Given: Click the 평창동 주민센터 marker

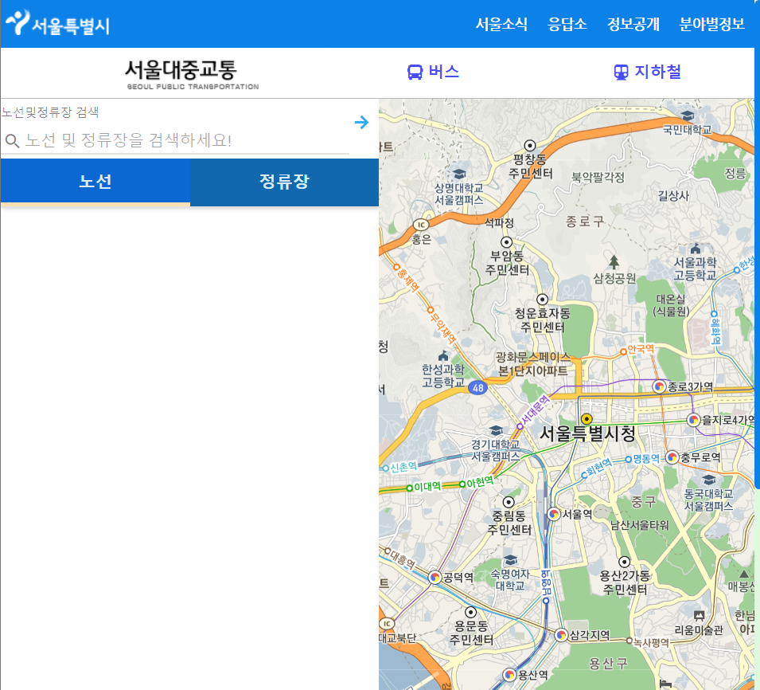Looking at the screenshot, I should (530, 146).
